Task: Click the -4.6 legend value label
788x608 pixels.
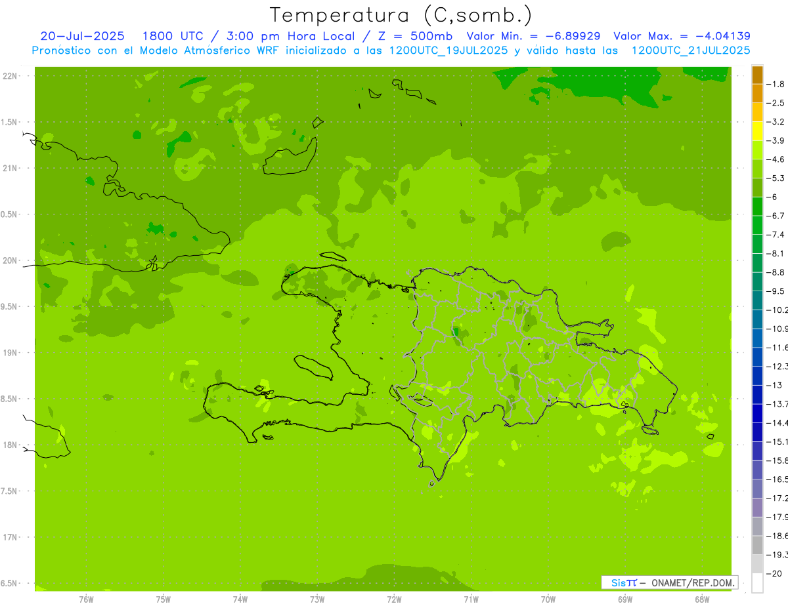Action: coord(777,159)
